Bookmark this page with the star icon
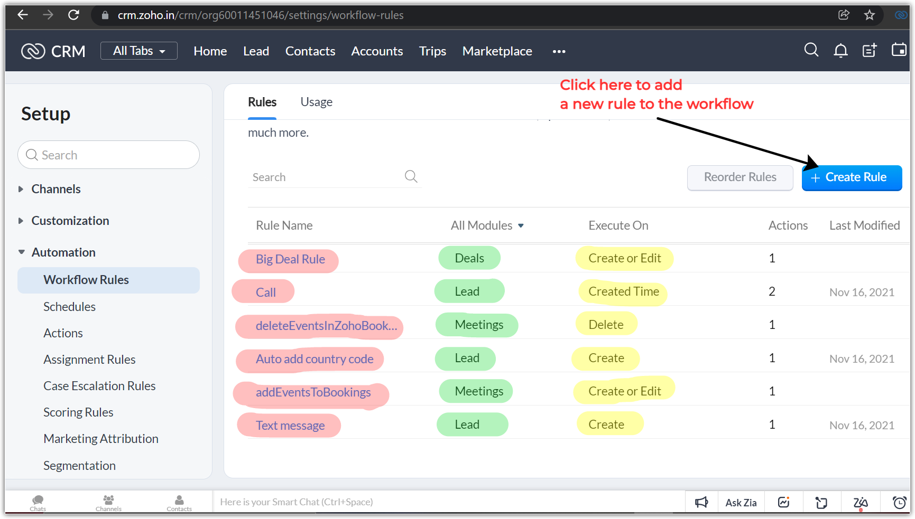Viewport: 915px width, 519px height. pos(870,15)
